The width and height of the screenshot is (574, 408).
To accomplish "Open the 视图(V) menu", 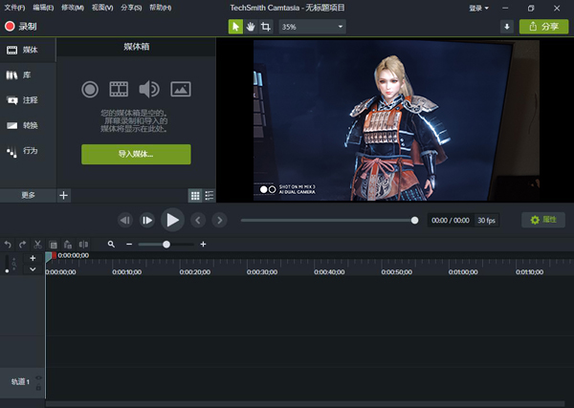I will tap(102, 8).
